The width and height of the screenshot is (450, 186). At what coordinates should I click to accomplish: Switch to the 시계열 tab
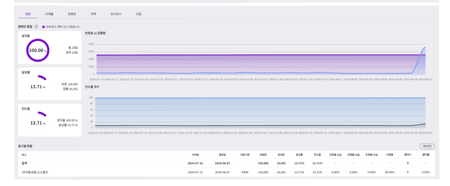click(49, 14)
